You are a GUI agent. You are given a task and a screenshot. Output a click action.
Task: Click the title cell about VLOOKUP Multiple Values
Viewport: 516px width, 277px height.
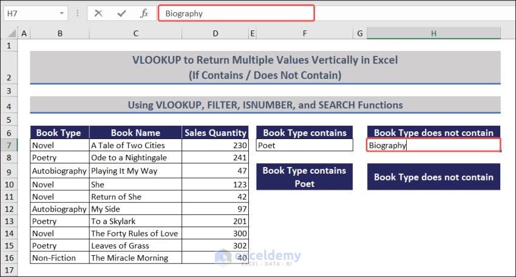click(x=265, y=67)
